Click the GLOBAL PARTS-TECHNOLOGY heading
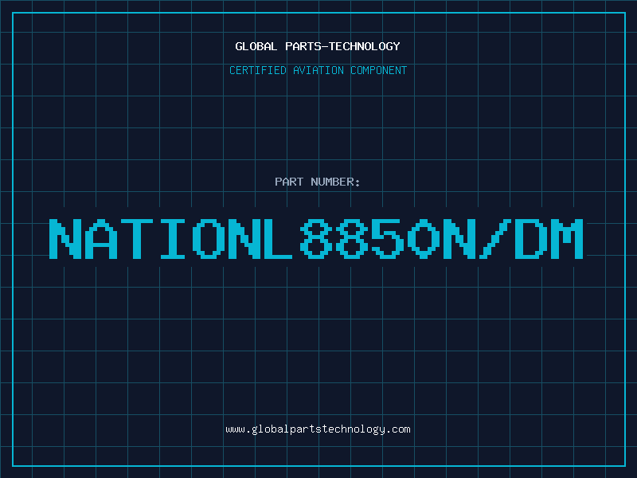Viewport: 637px width, 478px height. click(318, 46)
